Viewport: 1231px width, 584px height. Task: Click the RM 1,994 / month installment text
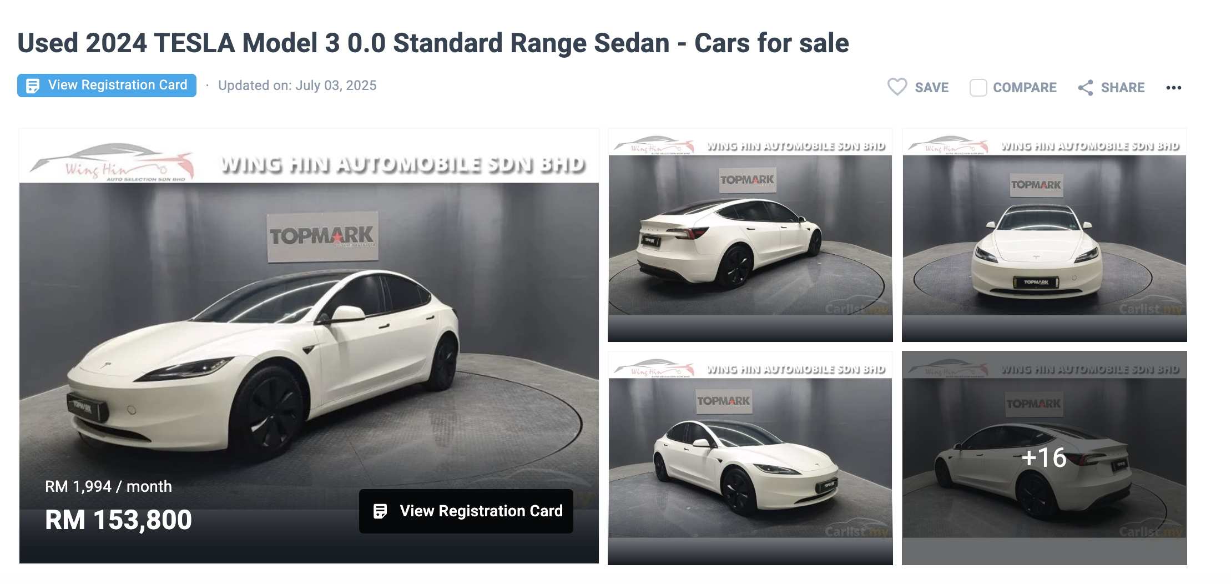click(x=108, y=486)
